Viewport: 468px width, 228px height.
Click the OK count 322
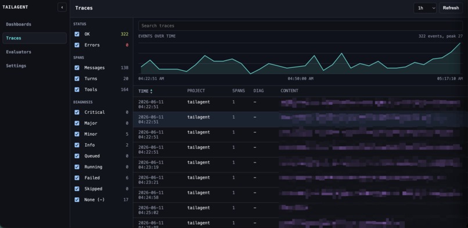[124, 34]
